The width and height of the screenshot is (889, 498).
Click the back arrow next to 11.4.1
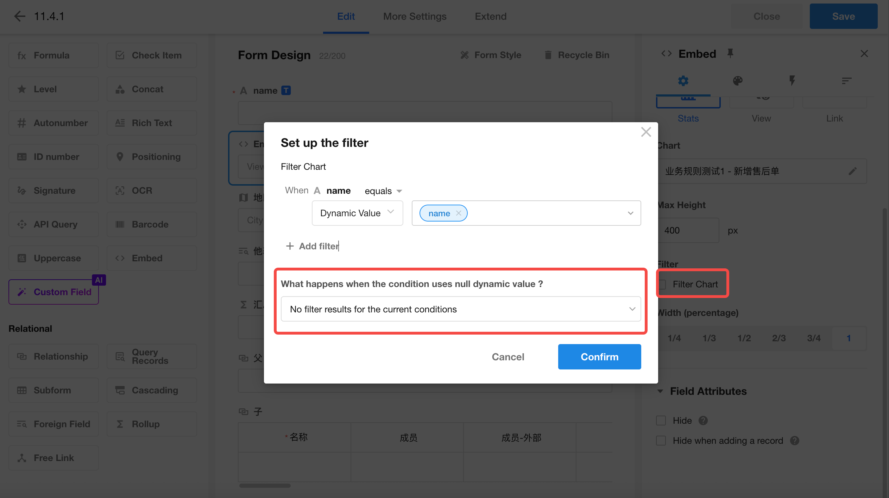pyautogui.click(x=20, y=16)
